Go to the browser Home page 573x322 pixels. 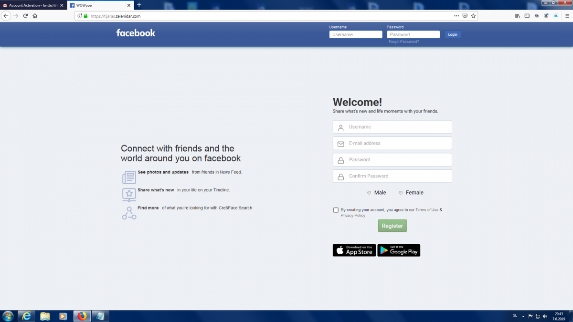(x=35, y=16)
